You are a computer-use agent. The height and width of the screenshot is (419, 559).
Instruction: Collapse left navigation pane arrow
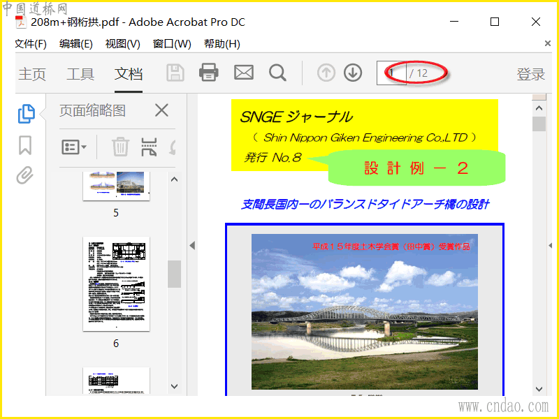192,245
